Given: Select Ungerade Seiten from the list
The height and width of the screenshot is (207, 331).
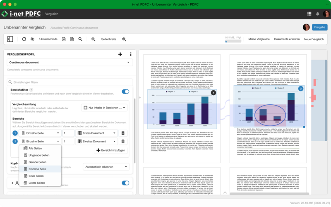Looking at the screenshot, I should (40, 155).
